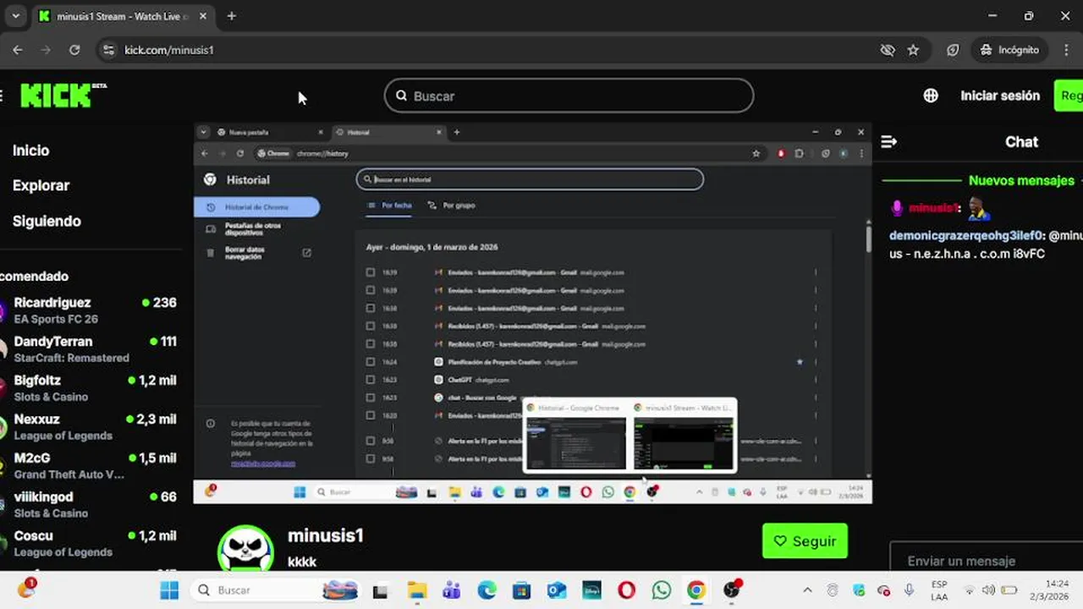Open the widgets icon with notification badge
The height and width of the screenshot is (609, 1083).
(x=26, y=589)
